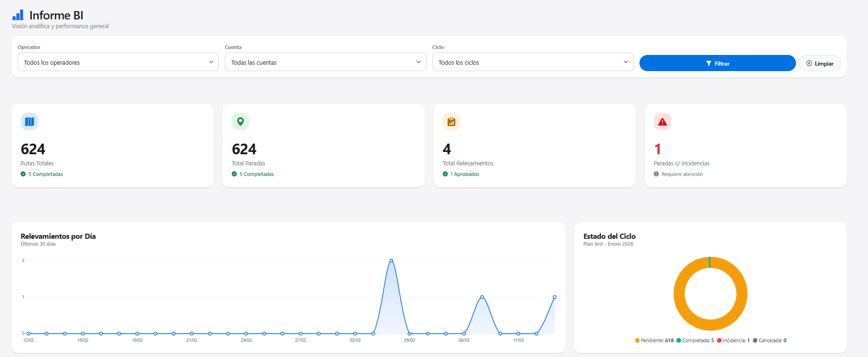Viewport: 868px width, 357px height.
Task: Click the Limpiar button
Action: point(820,63)
